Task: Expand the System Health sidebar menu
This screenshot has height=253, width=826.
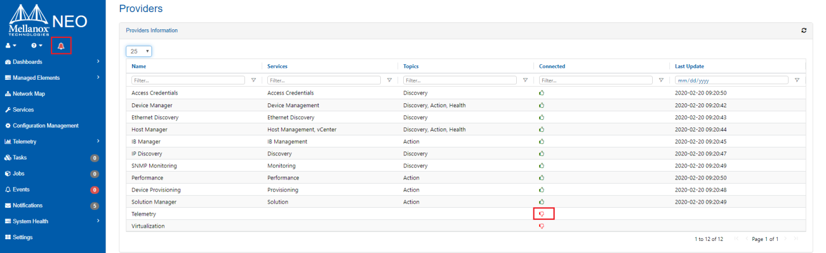Action: (52, 221)
